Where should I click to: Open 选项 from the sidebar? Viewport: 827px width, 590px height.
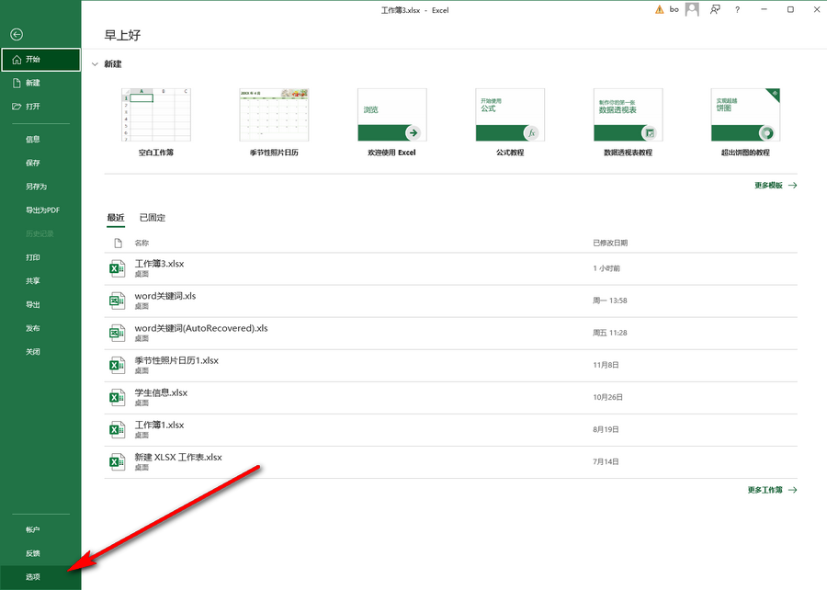[x=31, y=576]
